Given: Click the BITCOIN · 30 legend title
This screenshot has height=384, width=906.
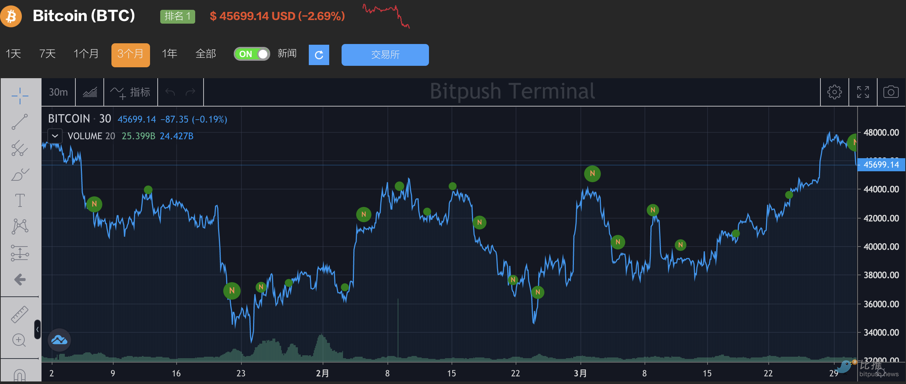Looking at the screenshot, I should 79,119.
